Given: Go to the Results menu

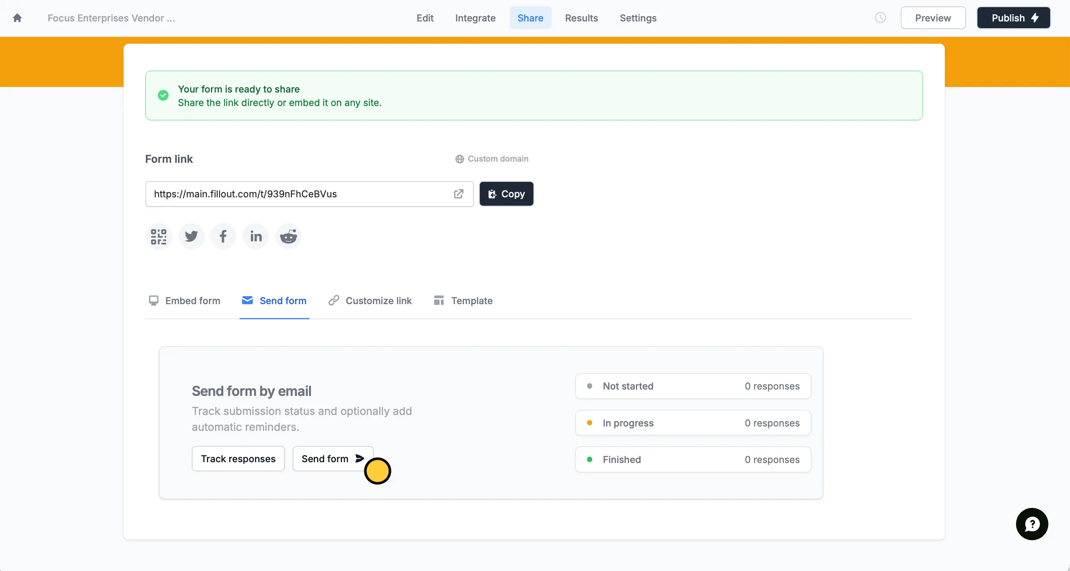Looking at the screenshot, I should (x=581, y=18).
